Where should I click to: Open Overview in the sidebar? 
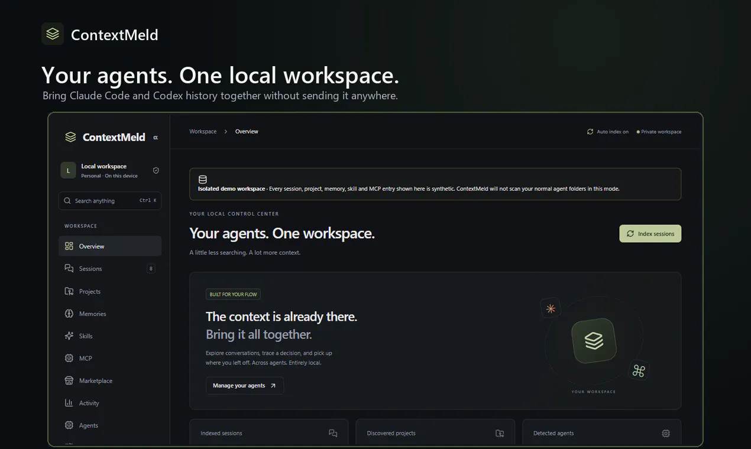[x=110, y=246]
